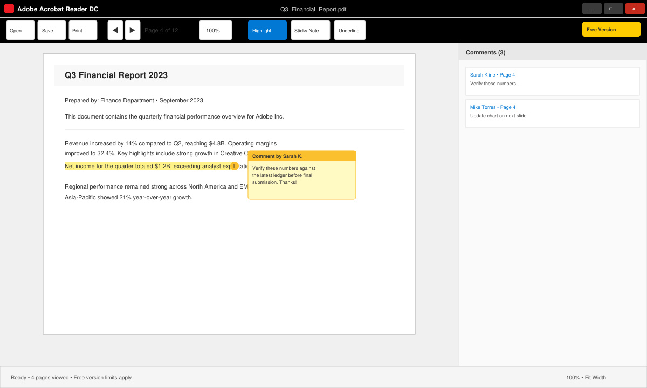647x388 pixels.
Task: Maximize the Acrobat Reader window
Action: (614, 9)
